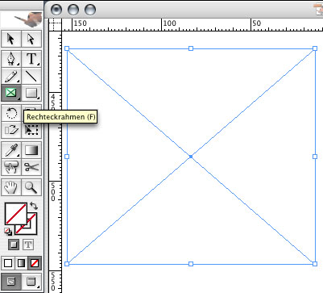Pick the Pencil tool

point(11,76)
